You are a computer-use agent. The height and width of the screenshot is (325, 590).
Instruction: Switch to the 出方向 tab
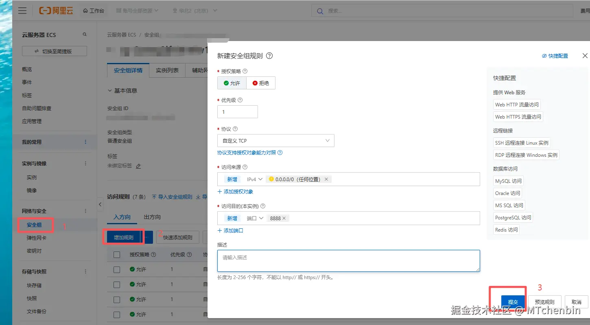pos(152,217)
